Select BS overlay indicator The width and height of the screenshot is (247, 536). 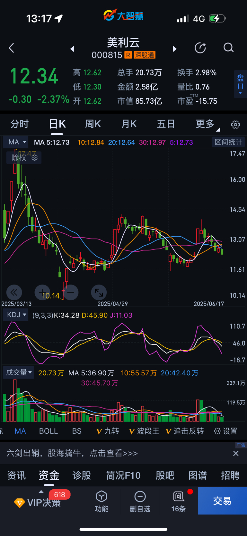coord(77,431)
